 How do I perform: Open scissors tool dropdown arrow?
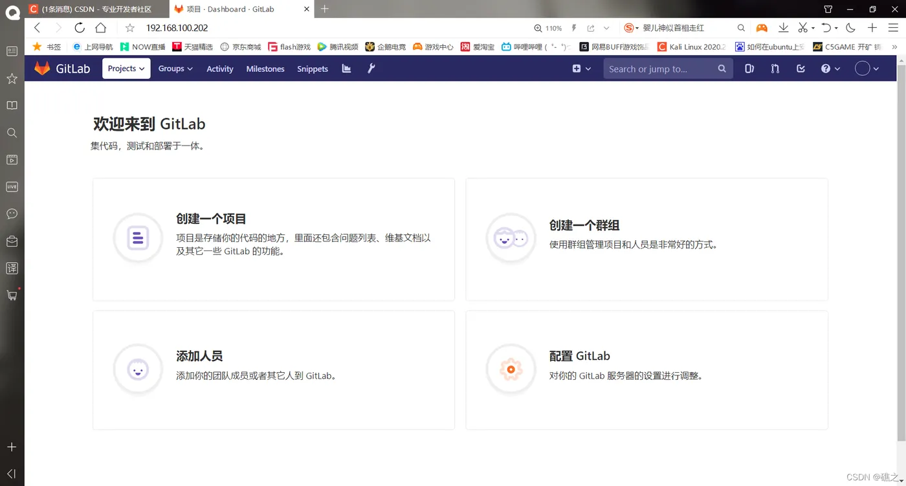(x=813, y=28)
